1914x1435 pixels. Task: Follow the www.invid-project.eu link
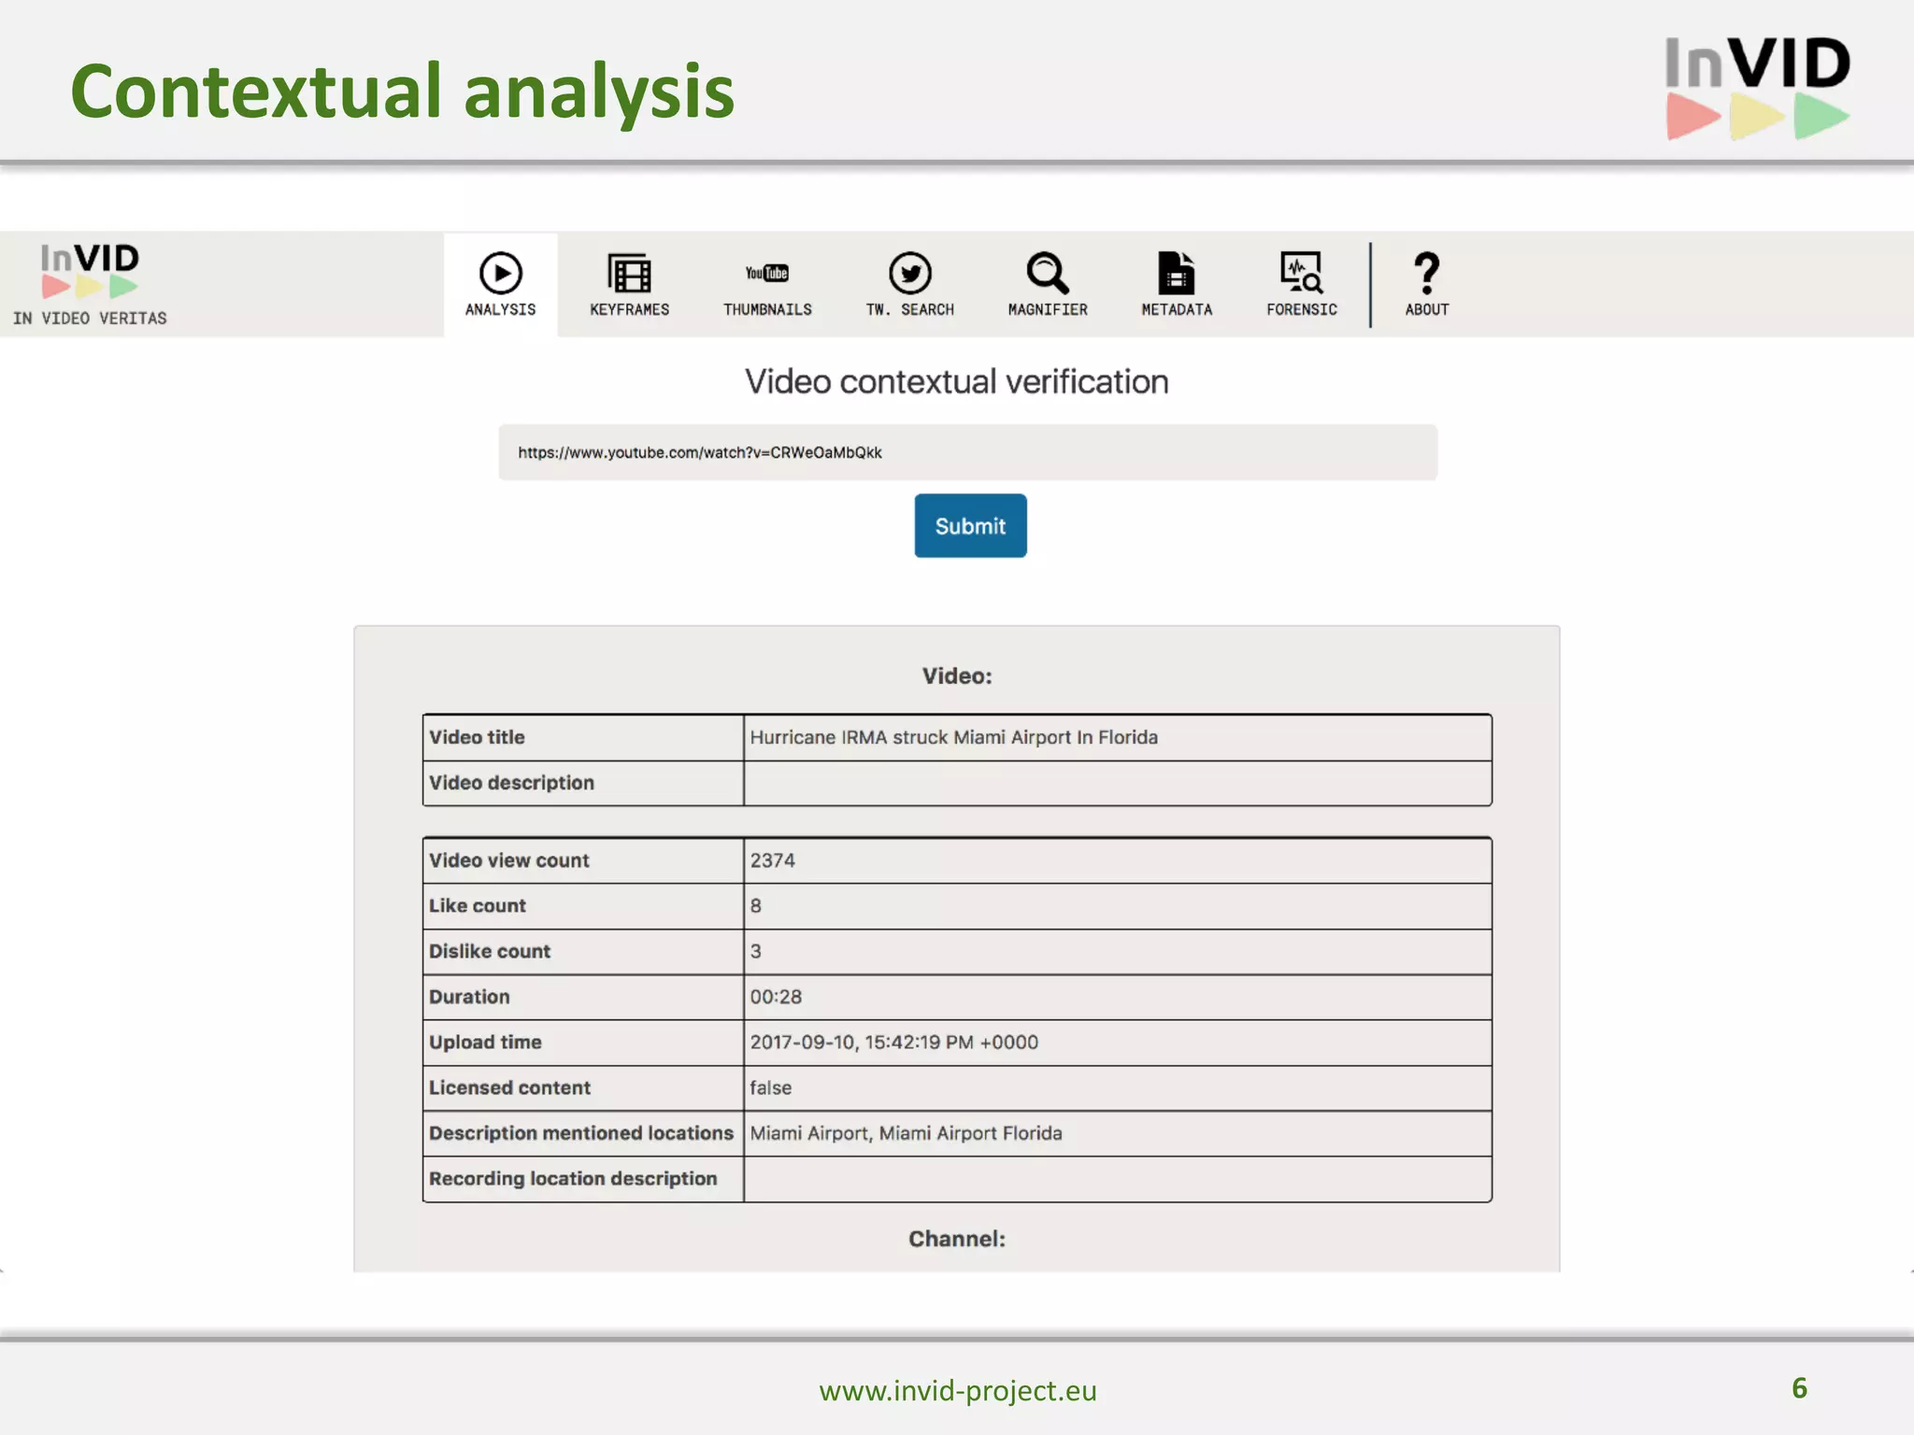coord(958,1391)
